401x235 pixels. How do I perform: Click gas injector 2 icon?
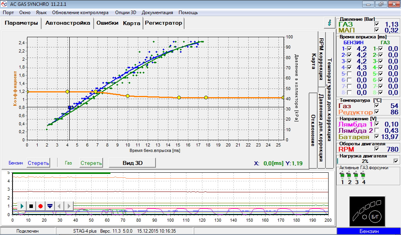click(349, 175)
